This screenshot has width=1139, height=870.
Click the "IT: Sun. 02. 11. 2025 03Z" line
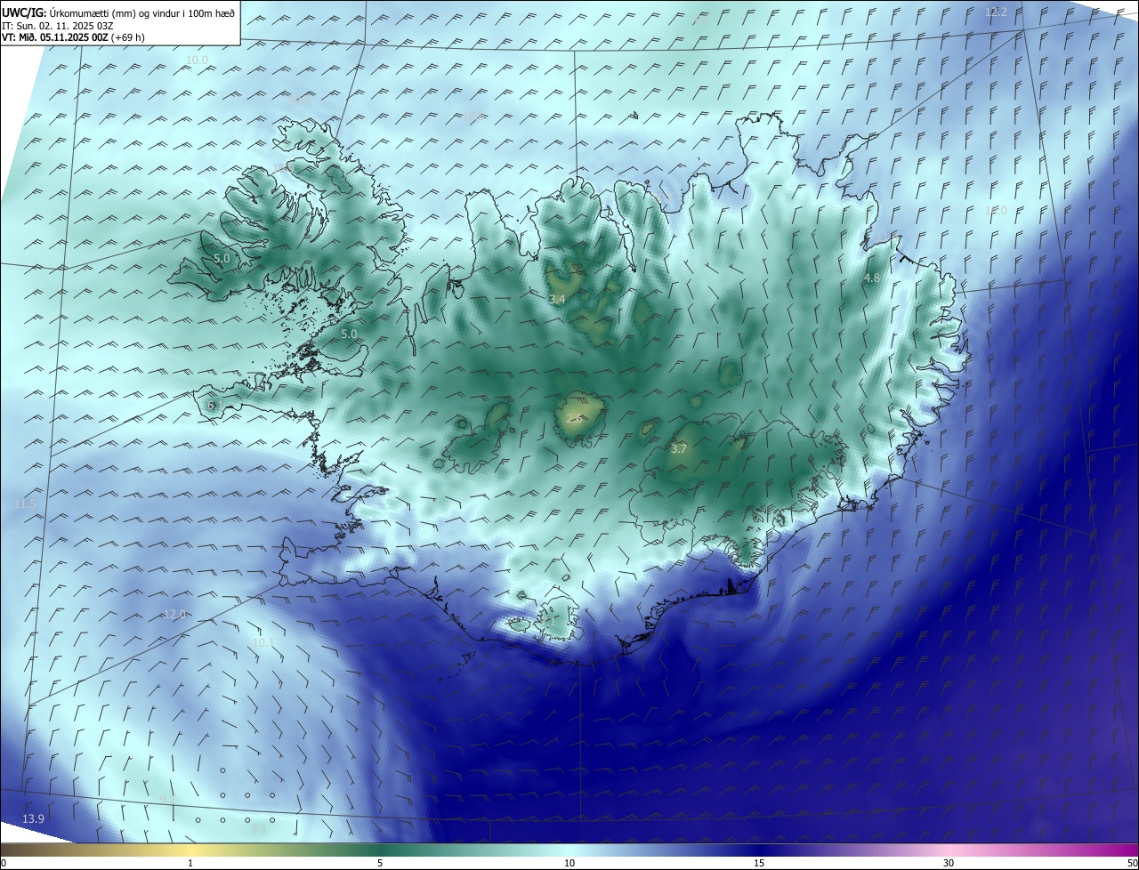[x=60, y=26]
